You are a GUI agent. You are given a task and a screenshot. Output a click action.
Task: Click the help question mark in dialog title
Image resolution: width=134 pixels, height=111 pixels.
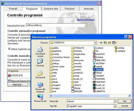point(126,37)
